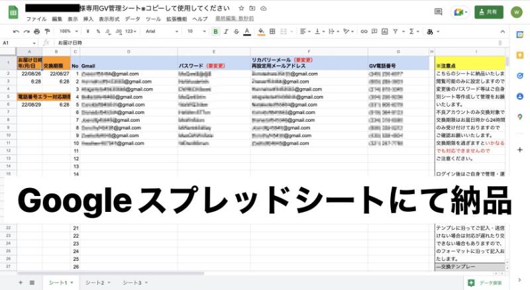Toggle italic formatting
This screenshot has width=530, height=290.
coord(226,31)
